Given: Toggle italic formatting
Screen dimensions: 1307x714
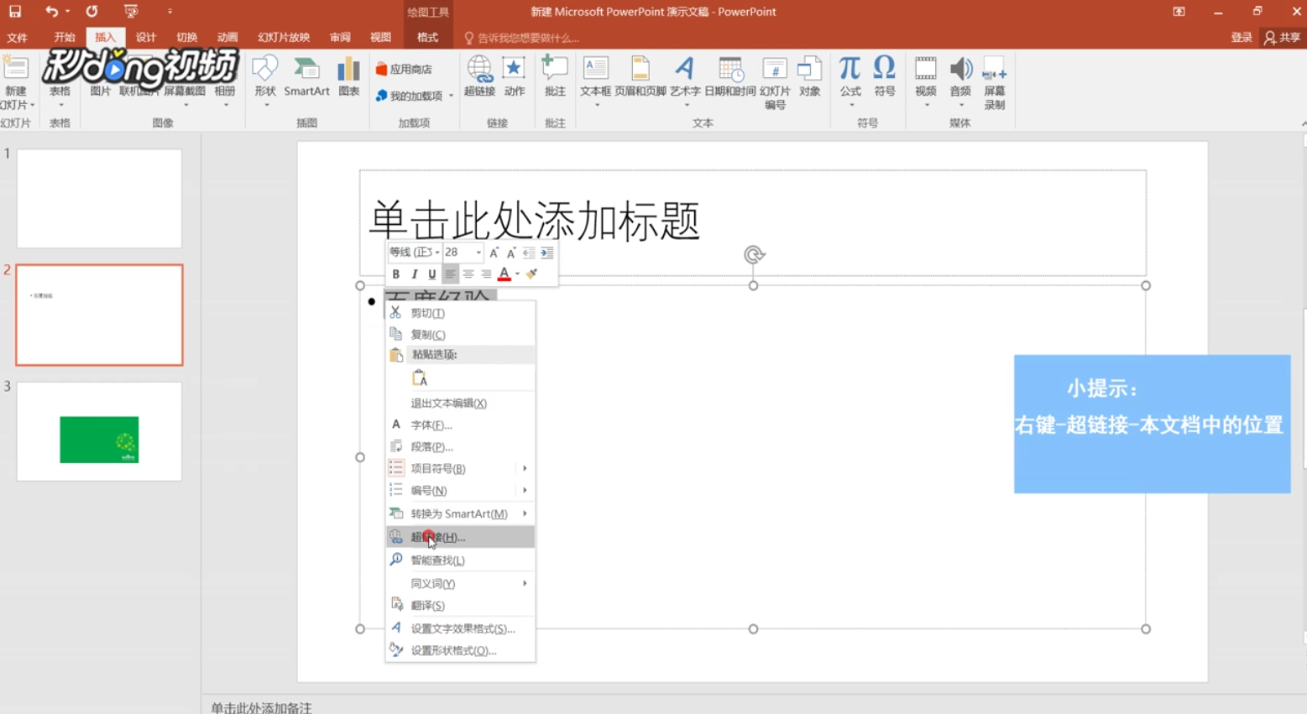Looking at the screenshot, I should coord(413,274).
